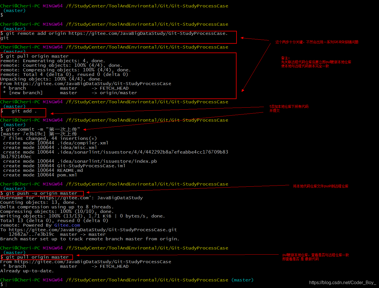Select the 'README.md' create mode line
The width and height of the screenshot is (379, 288).
(43, 170)
